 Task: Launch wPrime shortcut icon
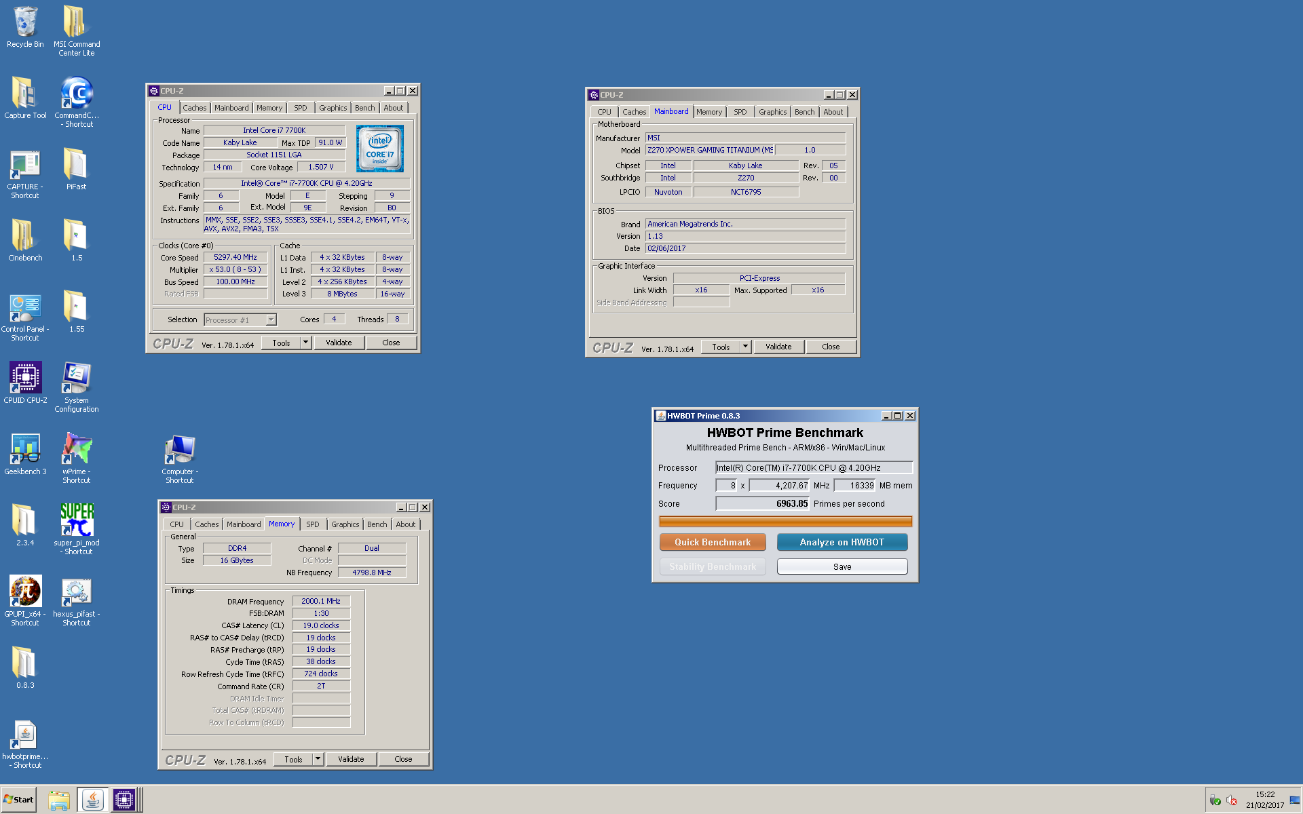[76, 458]
